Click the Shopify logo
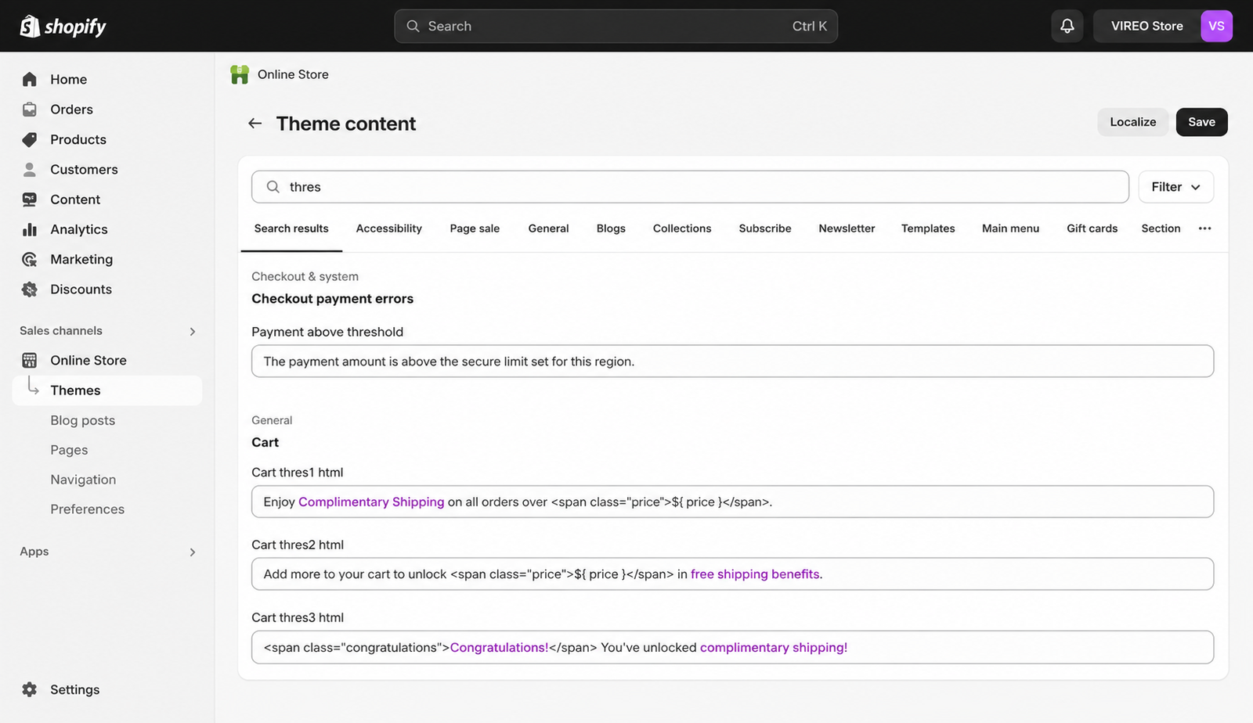The image size is (1253, 723). [63, 26]
